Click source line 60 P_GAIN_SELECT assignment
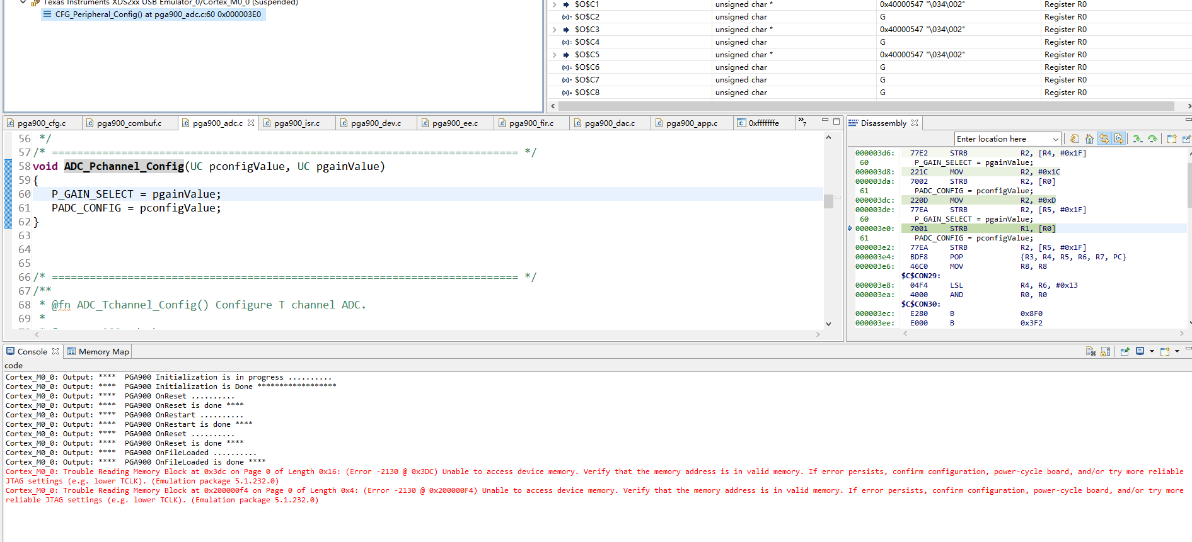 [136, 194]
